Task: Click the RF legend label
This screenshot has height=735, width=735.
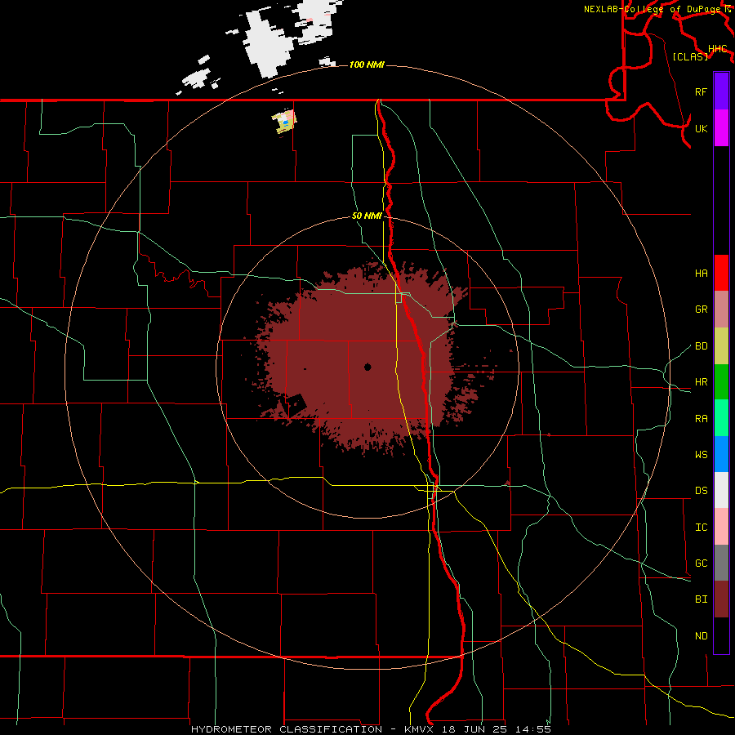Action: coord(702,91)
